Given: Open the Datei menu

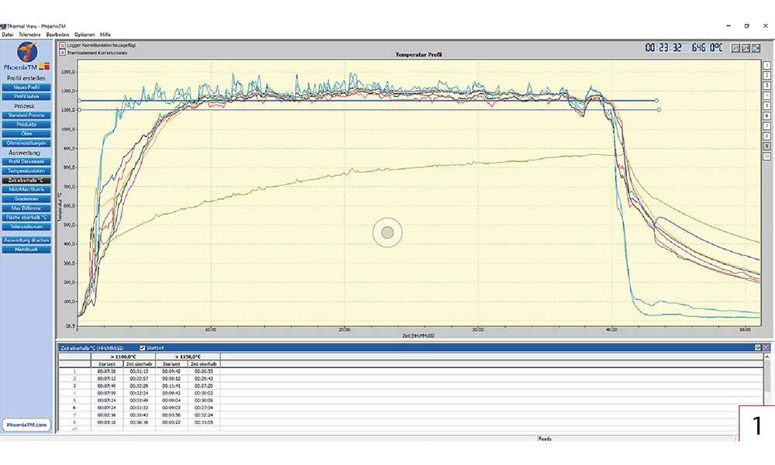Looking at the screenshot, I should coord(8,35).
